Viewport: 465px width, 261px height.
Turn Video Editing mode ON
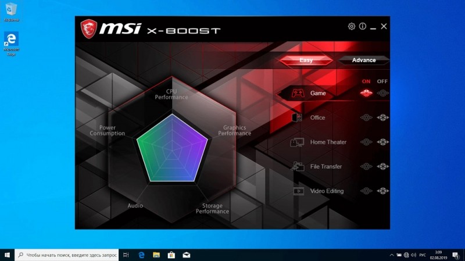pyautogui.click(x=366, y=191)
